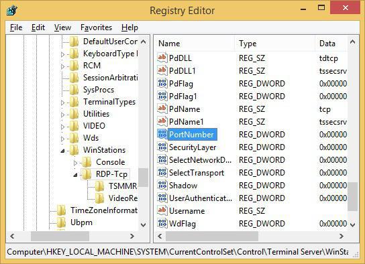Click values pane horizontal scrollbar thumb

pos(212,237)
